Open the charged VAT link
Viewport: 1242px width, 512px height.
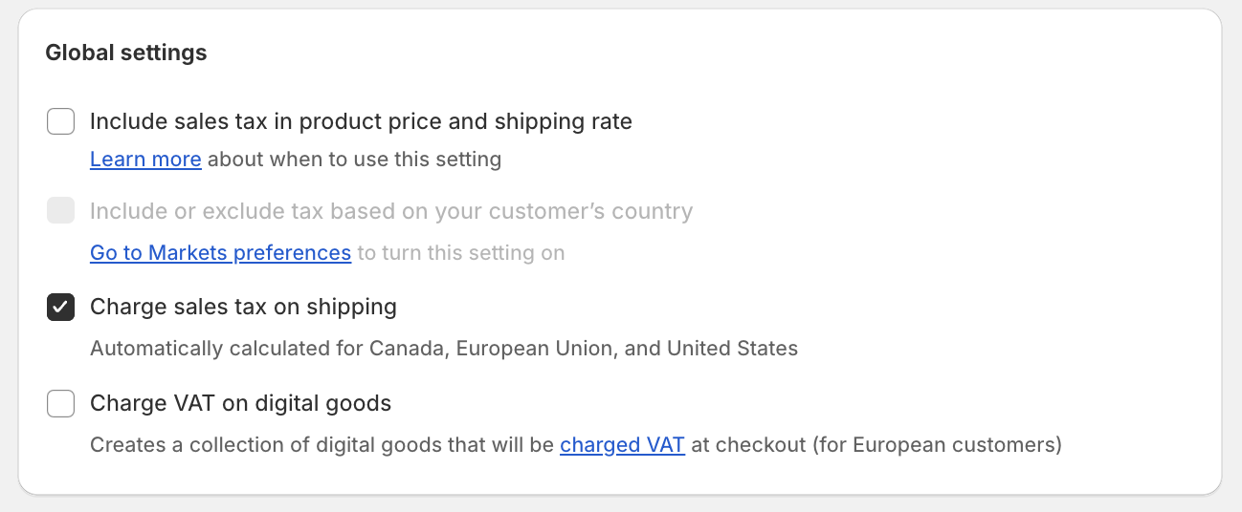click(622, 445)
